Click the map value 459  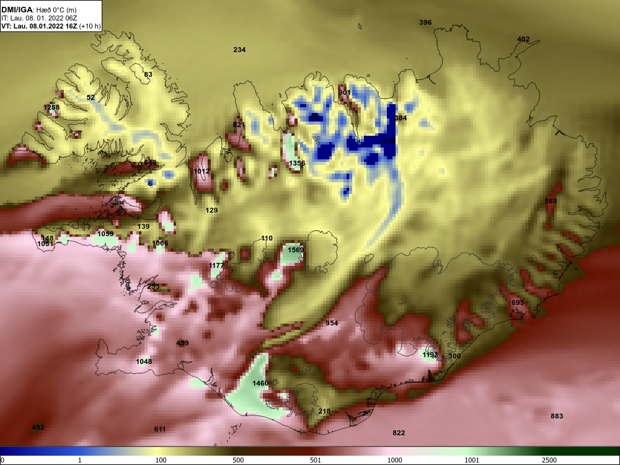182,343
